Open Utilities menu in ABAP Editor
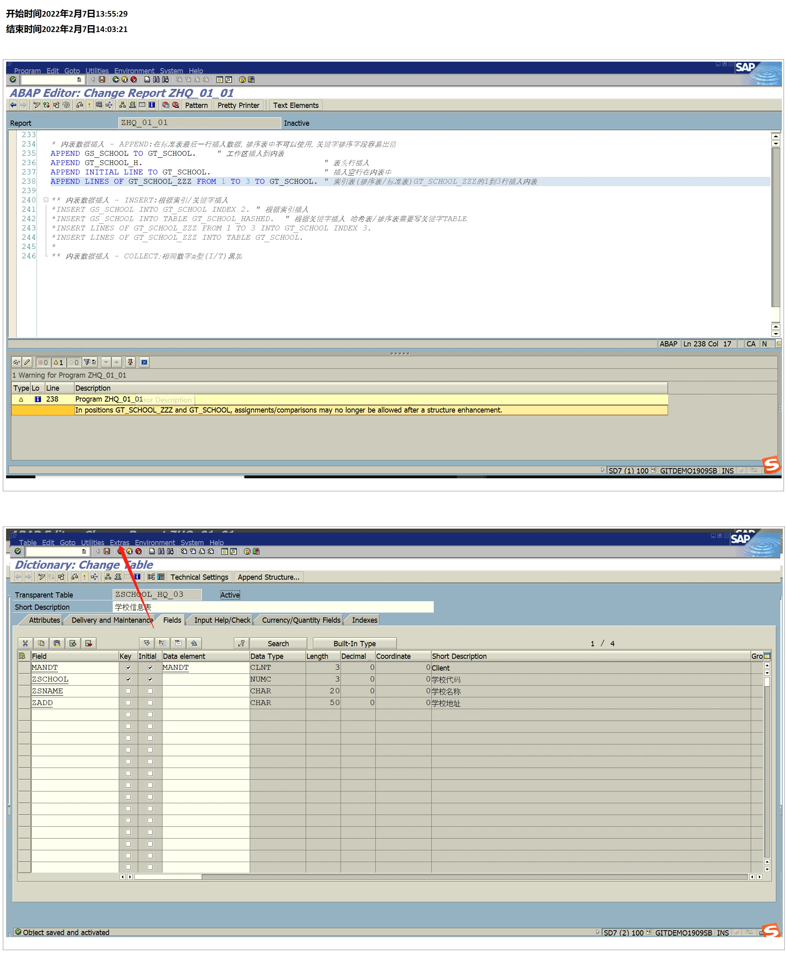Screen dimensions: 786x957 [x=97, y=71]
